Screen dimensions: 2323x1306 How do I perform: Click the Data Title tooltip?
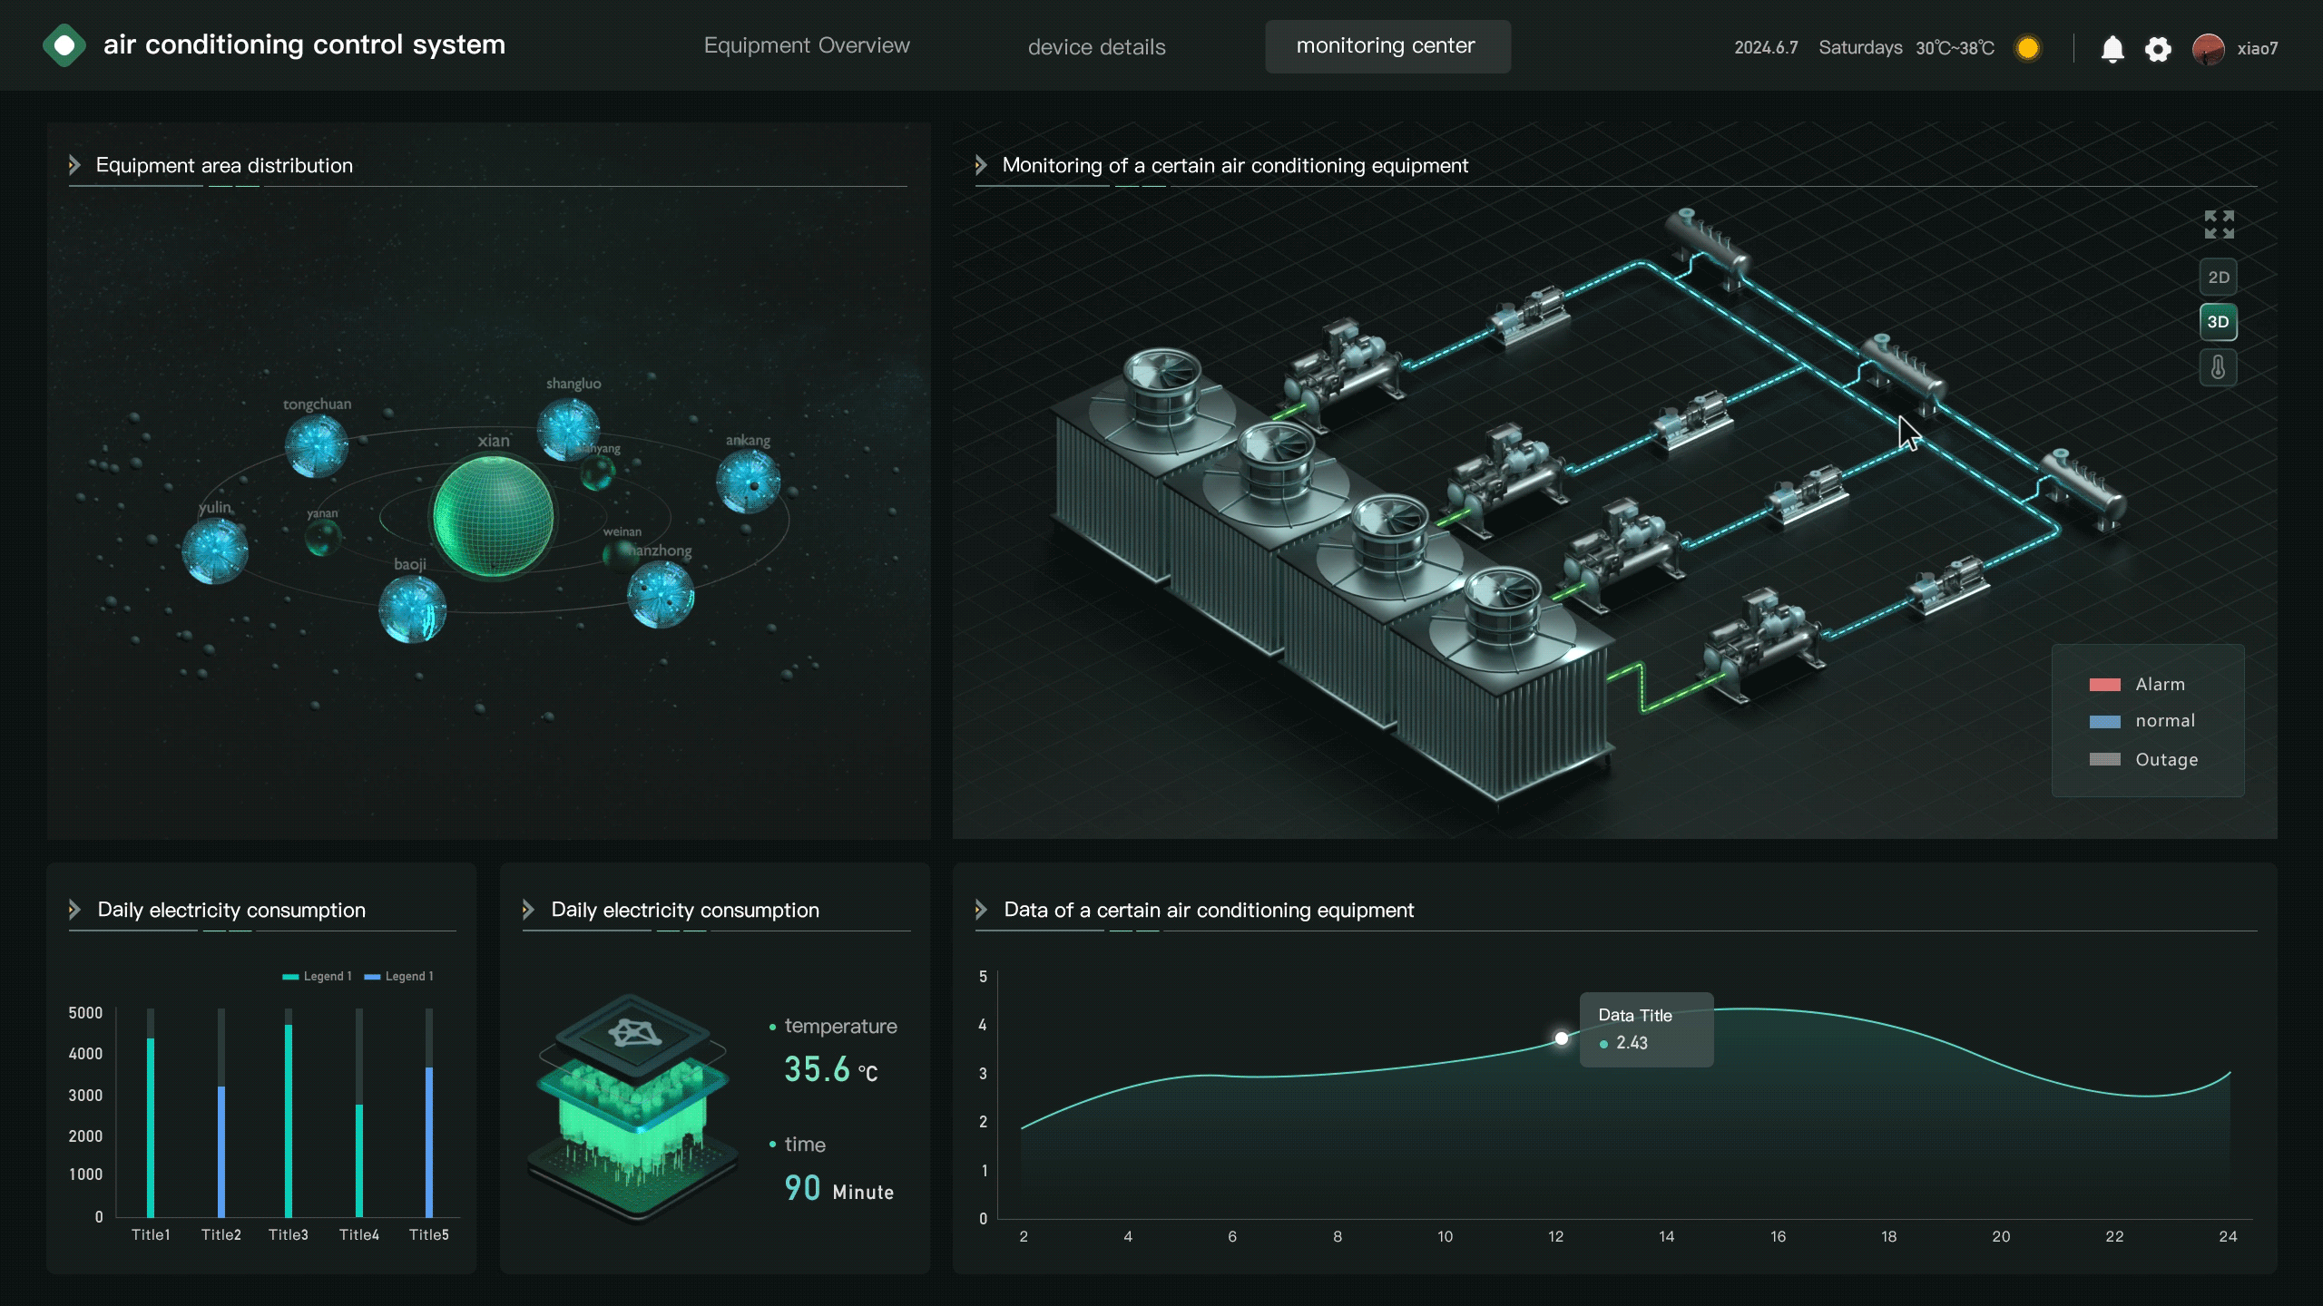coord(1647,1029)
